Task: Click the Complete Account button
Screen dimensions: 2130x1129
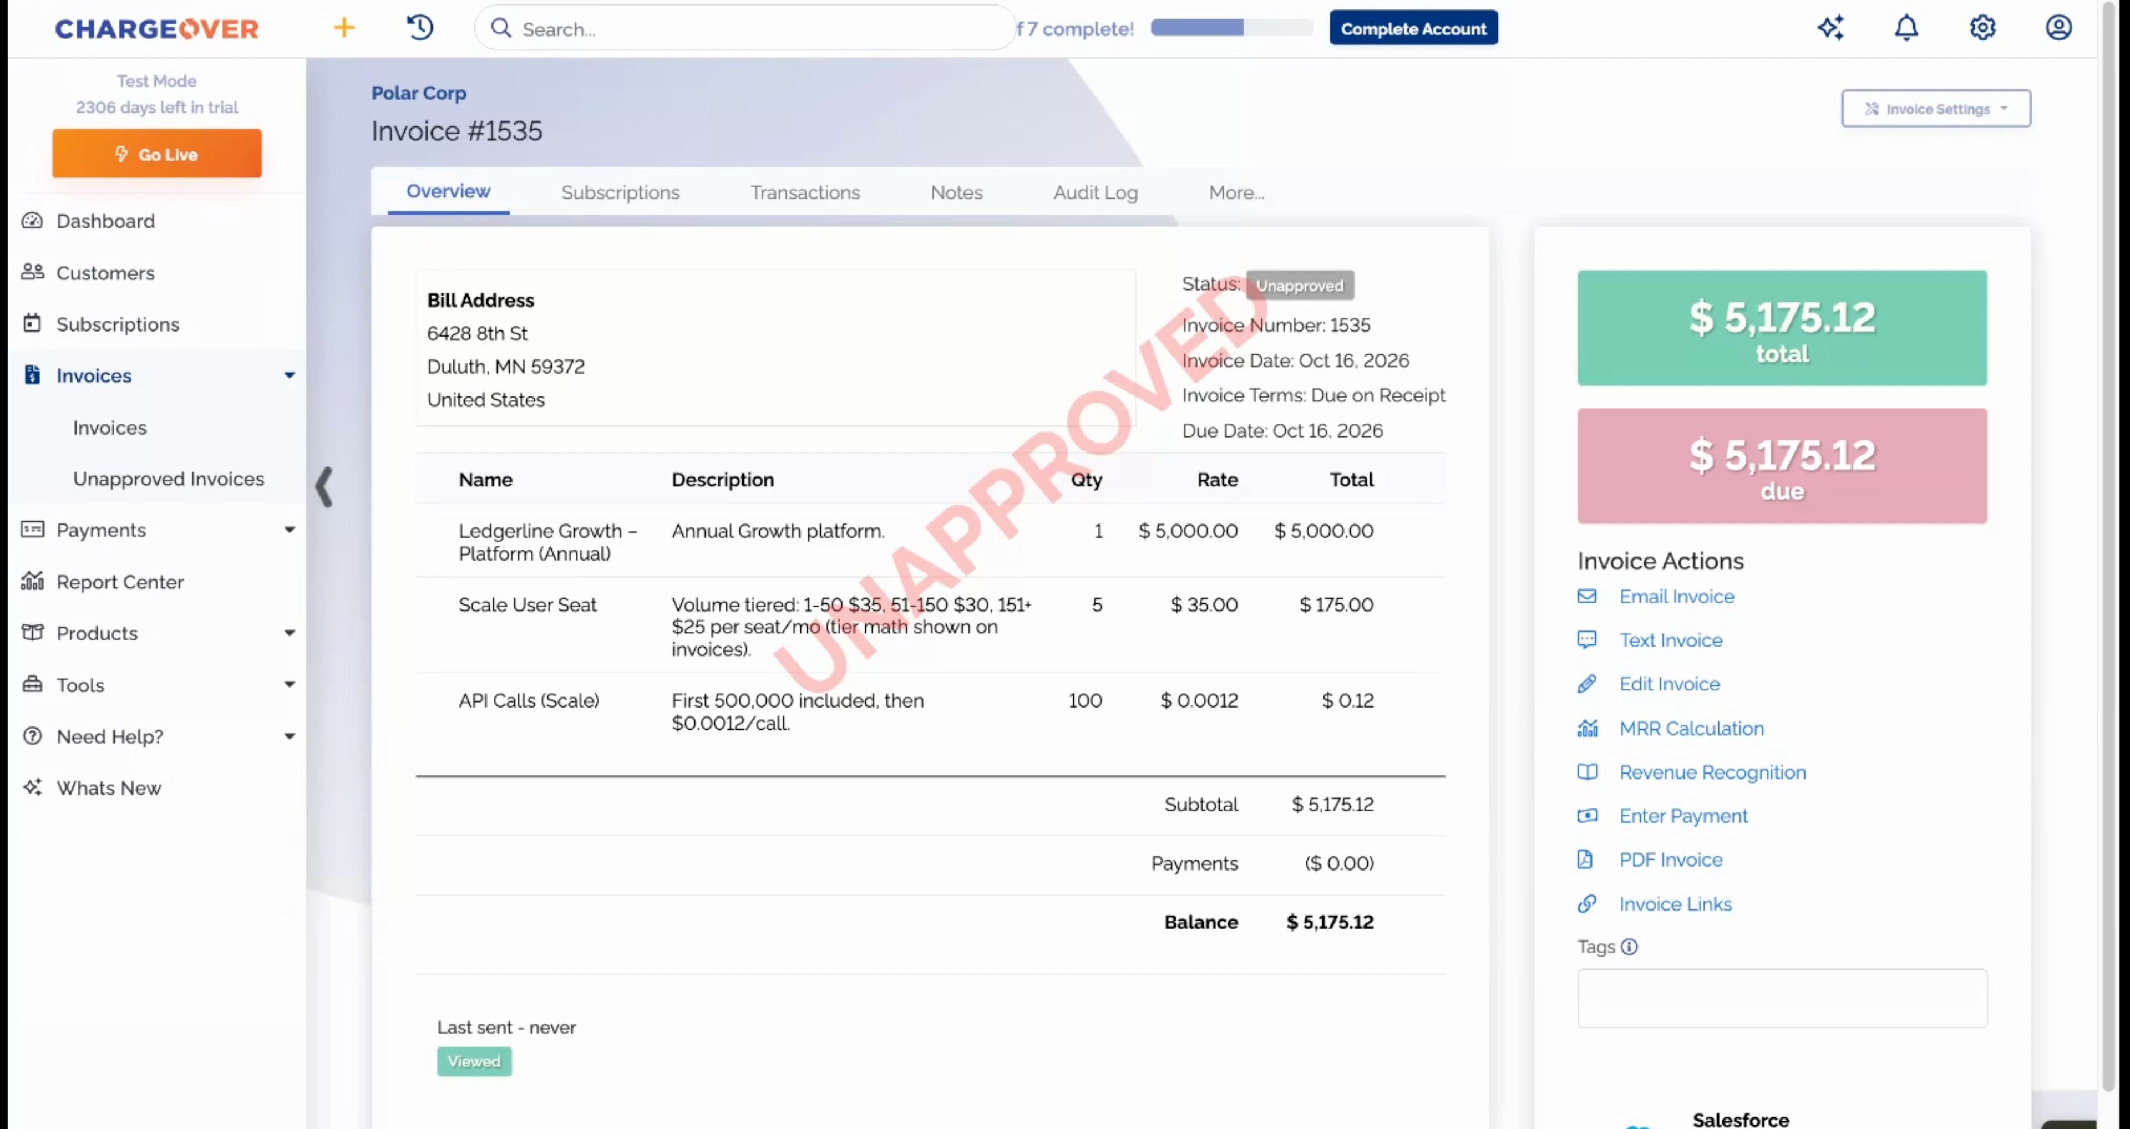Action: (1413, 28)
